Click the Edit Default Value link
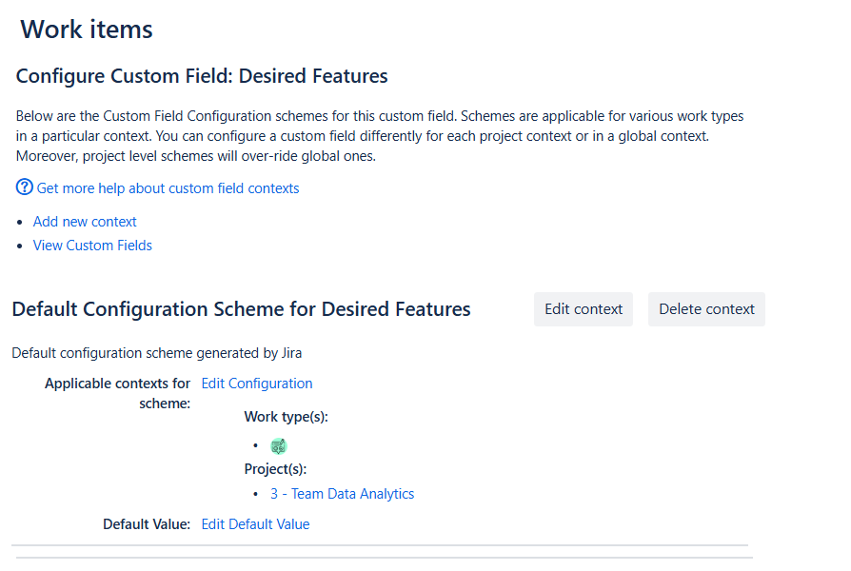 click(255, 524)
